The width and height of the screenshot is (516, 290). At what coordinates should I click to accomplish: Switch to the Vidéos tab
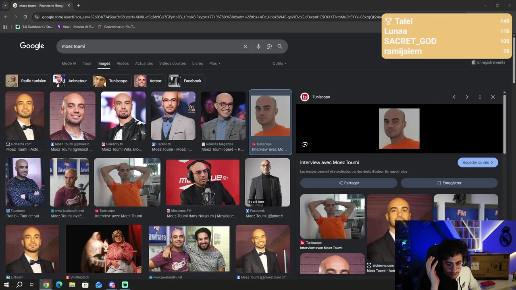(123, 63)
